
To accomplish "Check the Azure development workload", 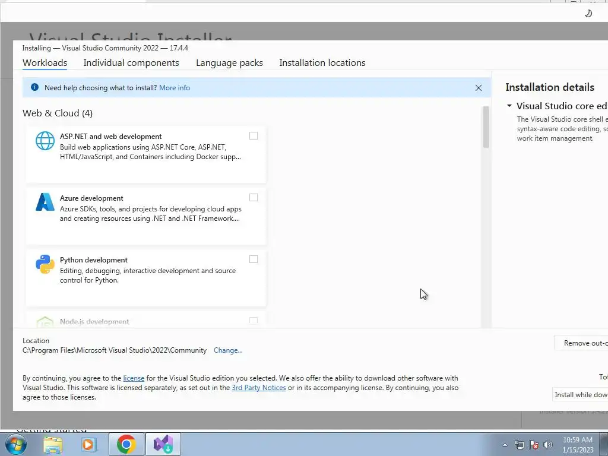I will pos(253,197).
